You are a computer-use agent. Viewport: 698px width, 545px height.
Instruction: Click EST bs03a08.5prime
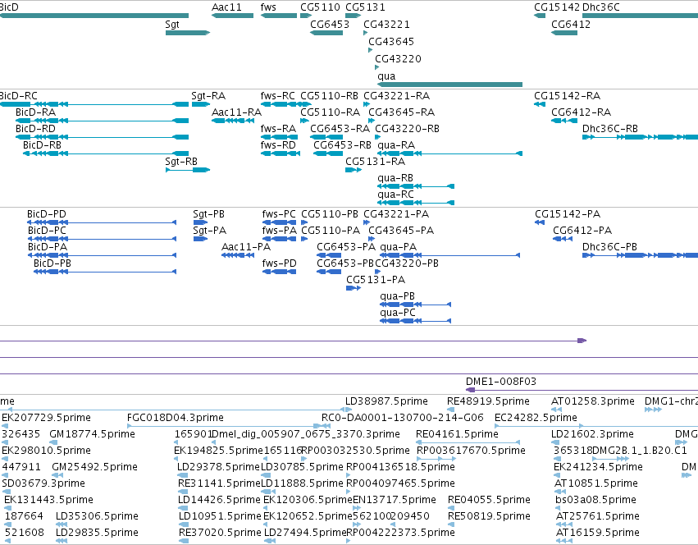596,500
